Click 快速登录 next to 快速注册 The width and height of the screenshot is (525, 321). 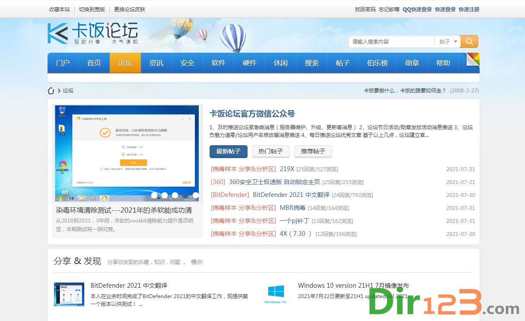[x=445, y=9]
